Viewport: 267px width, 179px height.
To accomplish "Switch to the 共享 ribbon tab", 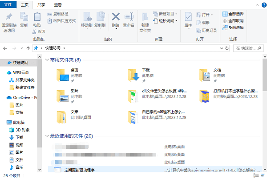I will (x=41, y=5).
